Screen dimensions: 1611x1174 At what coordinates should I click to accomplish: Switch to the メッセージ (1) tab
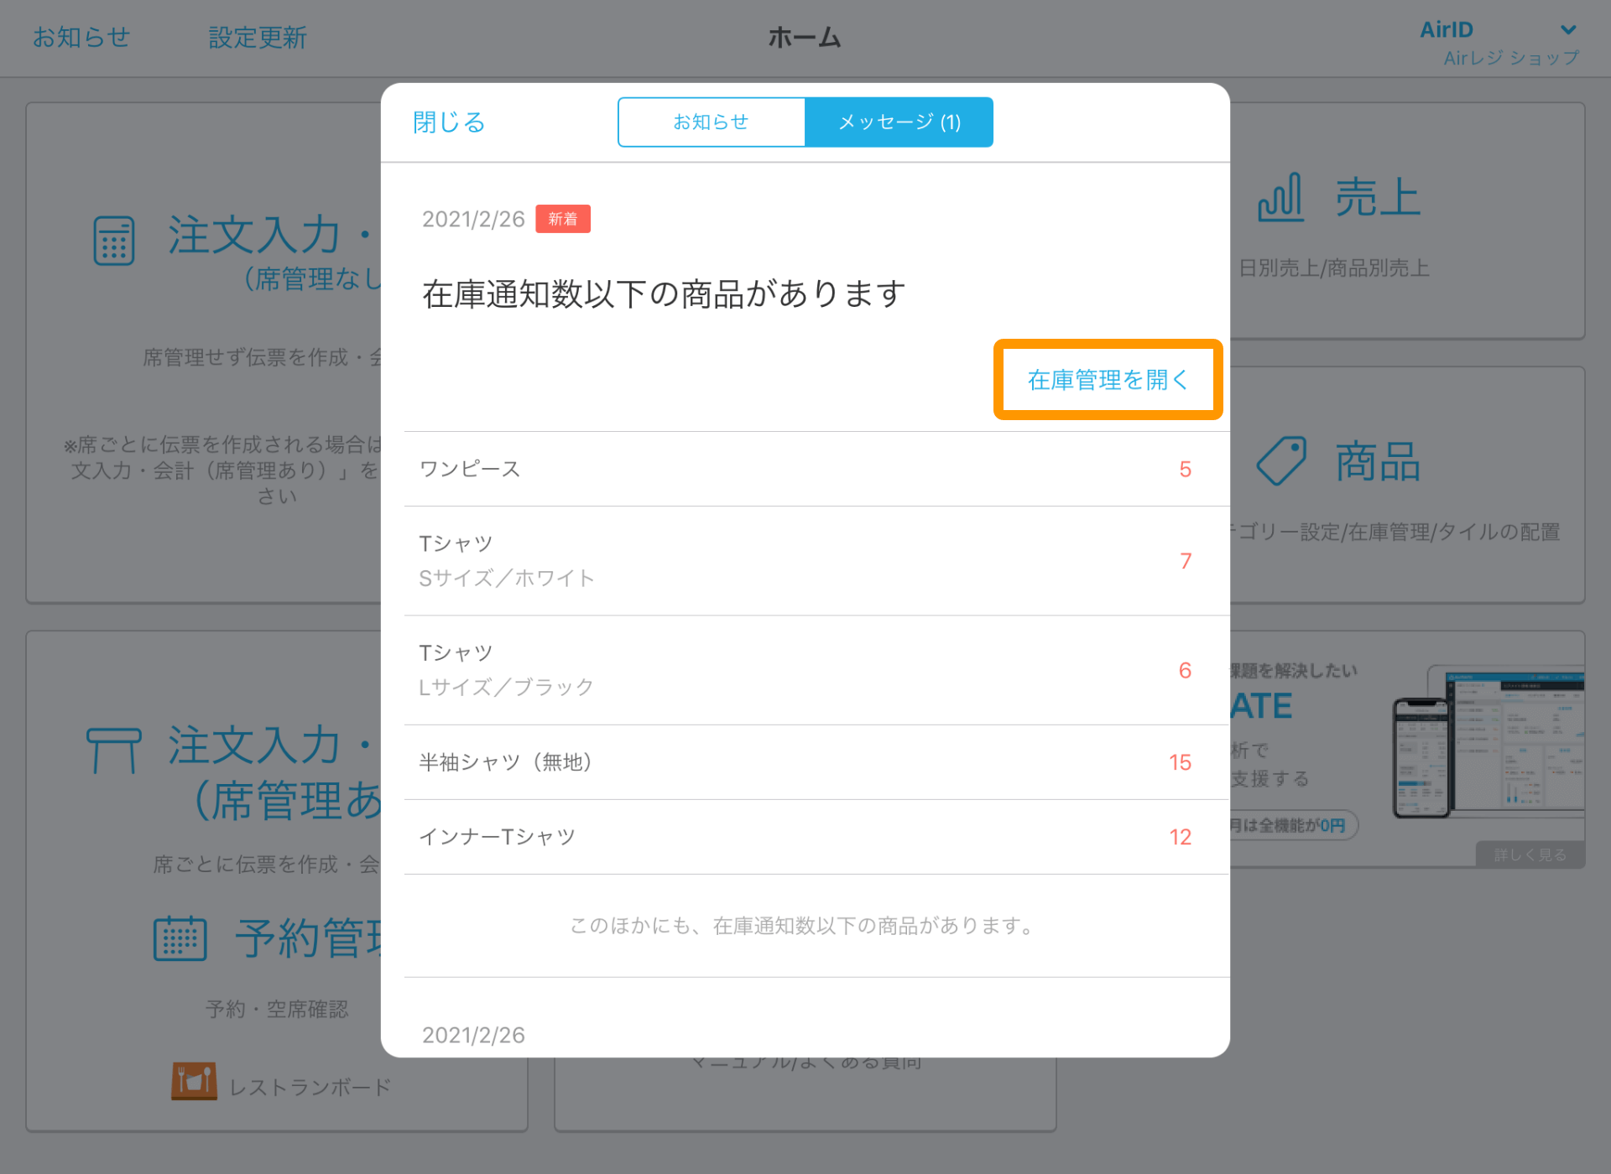pyautogui.click(x=899, y=122)
